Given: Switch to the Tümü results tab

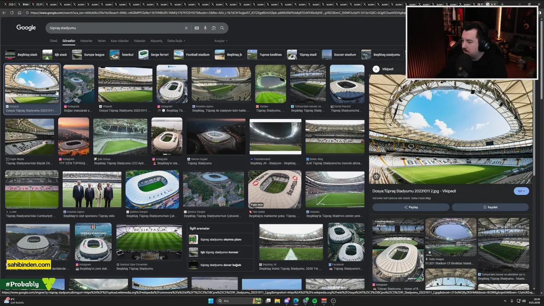Looking at the screenshot, I should pyautogui.click(x=53, y=41).
